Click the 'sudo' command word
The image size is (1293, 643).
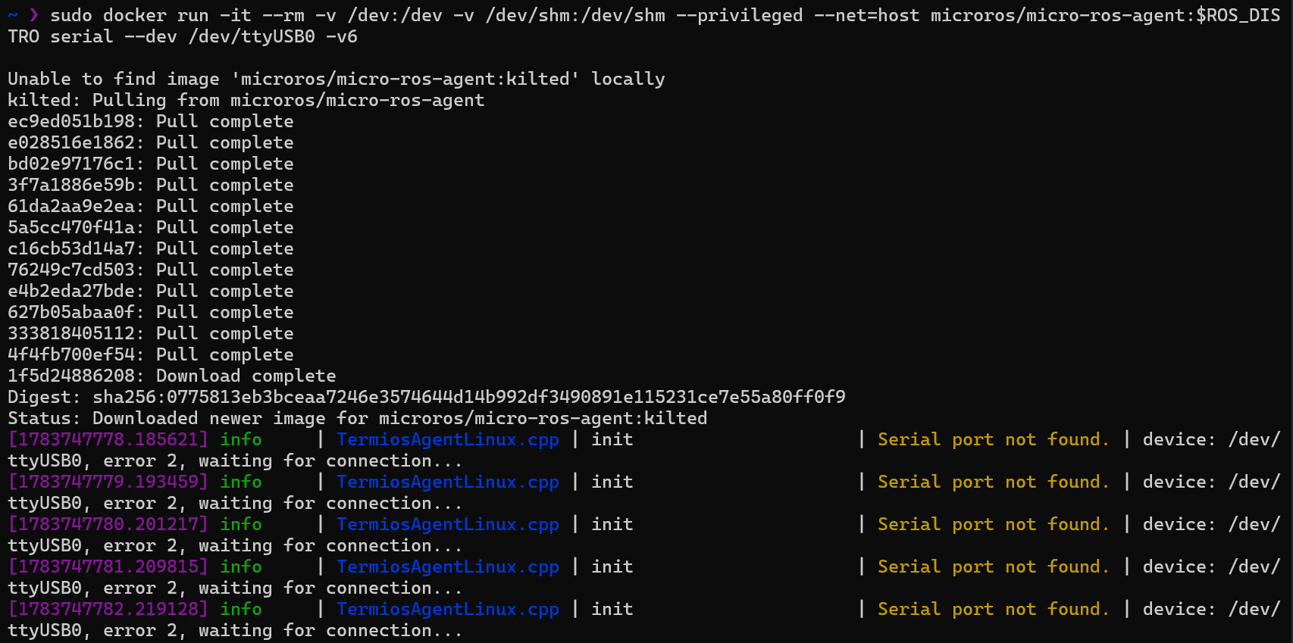[x=71, y=15]
